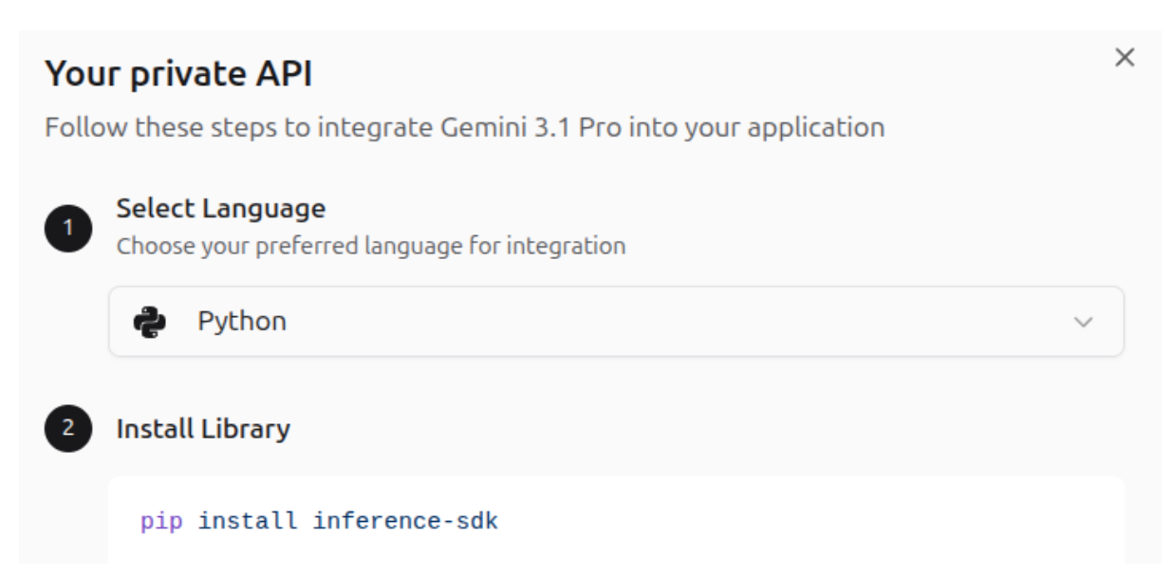Close the private API dialog

1124,59
